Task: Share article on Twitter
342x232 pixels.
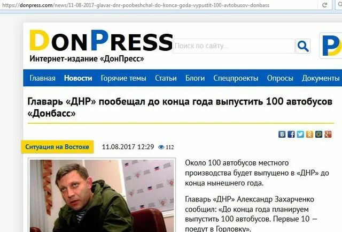Action: click(300, 134)
